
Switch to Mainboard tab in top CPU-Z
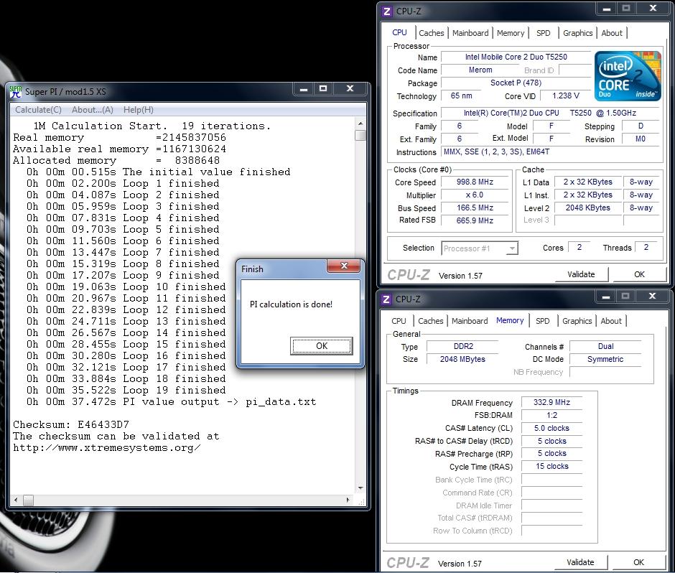[x=470, y=33]
